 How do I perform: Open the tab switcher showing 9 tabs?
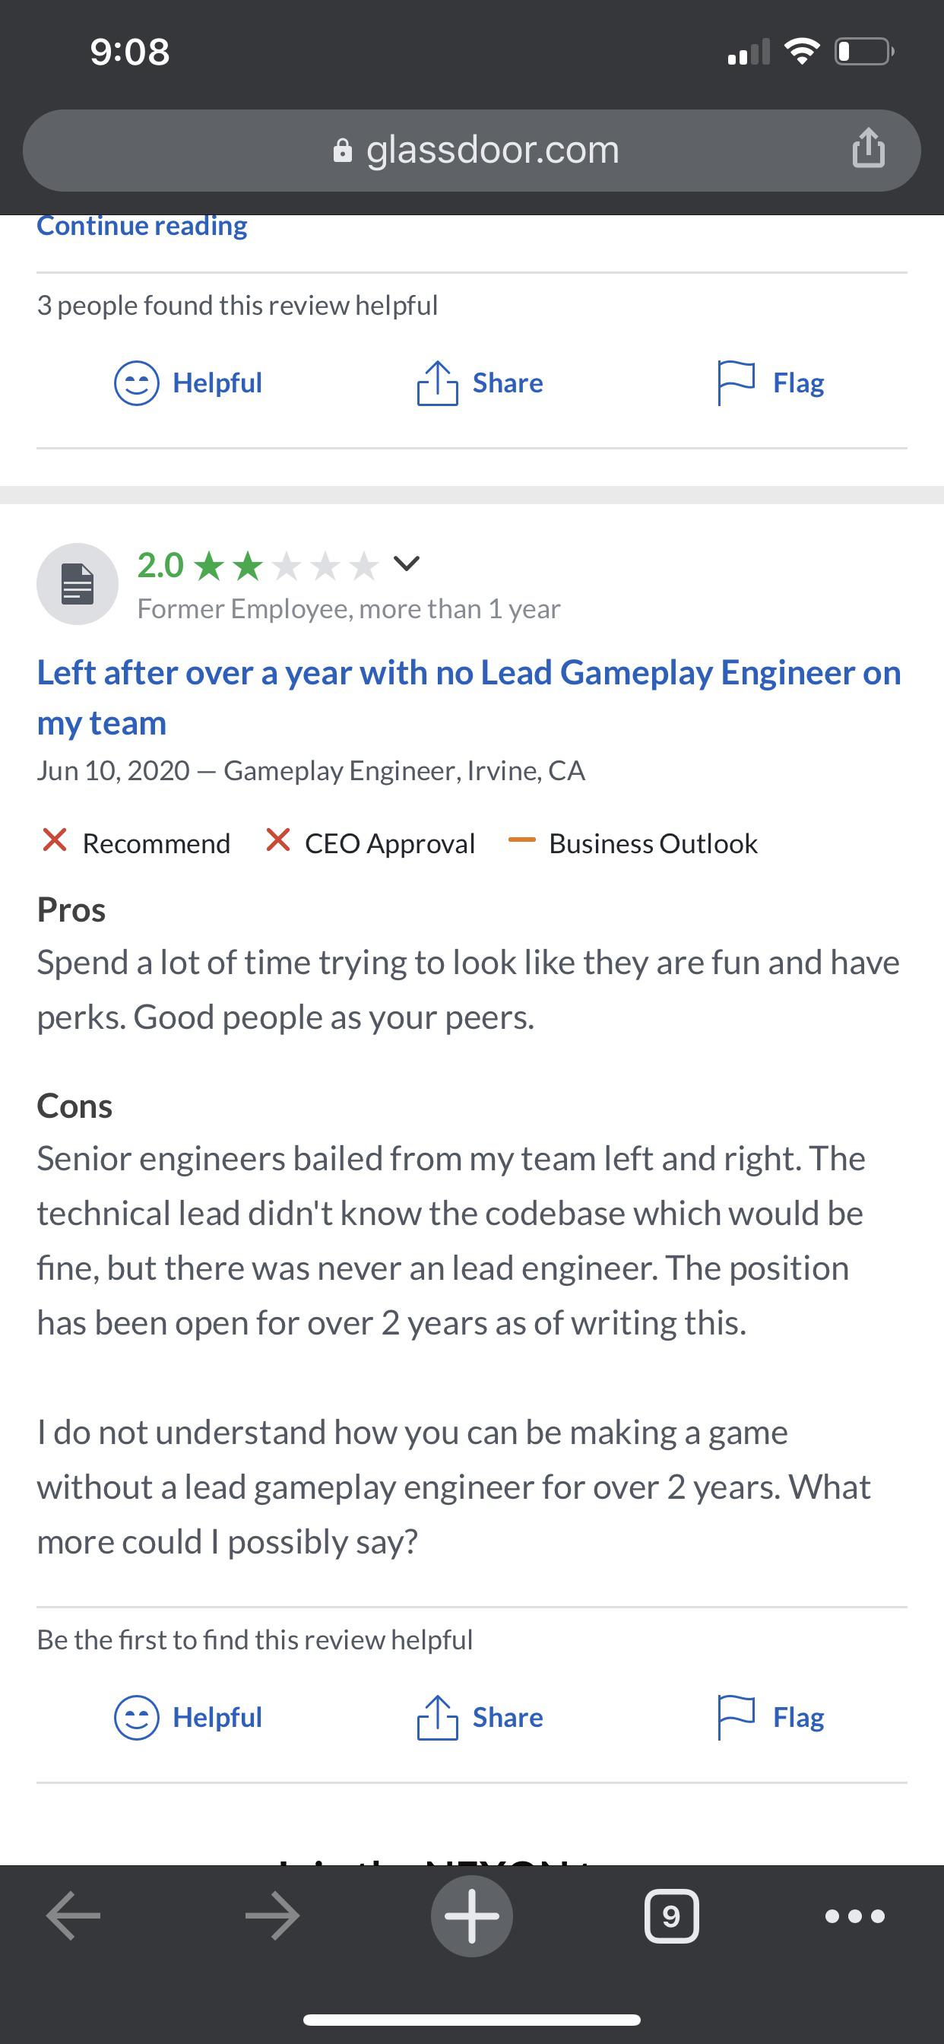coord(671,1916)
